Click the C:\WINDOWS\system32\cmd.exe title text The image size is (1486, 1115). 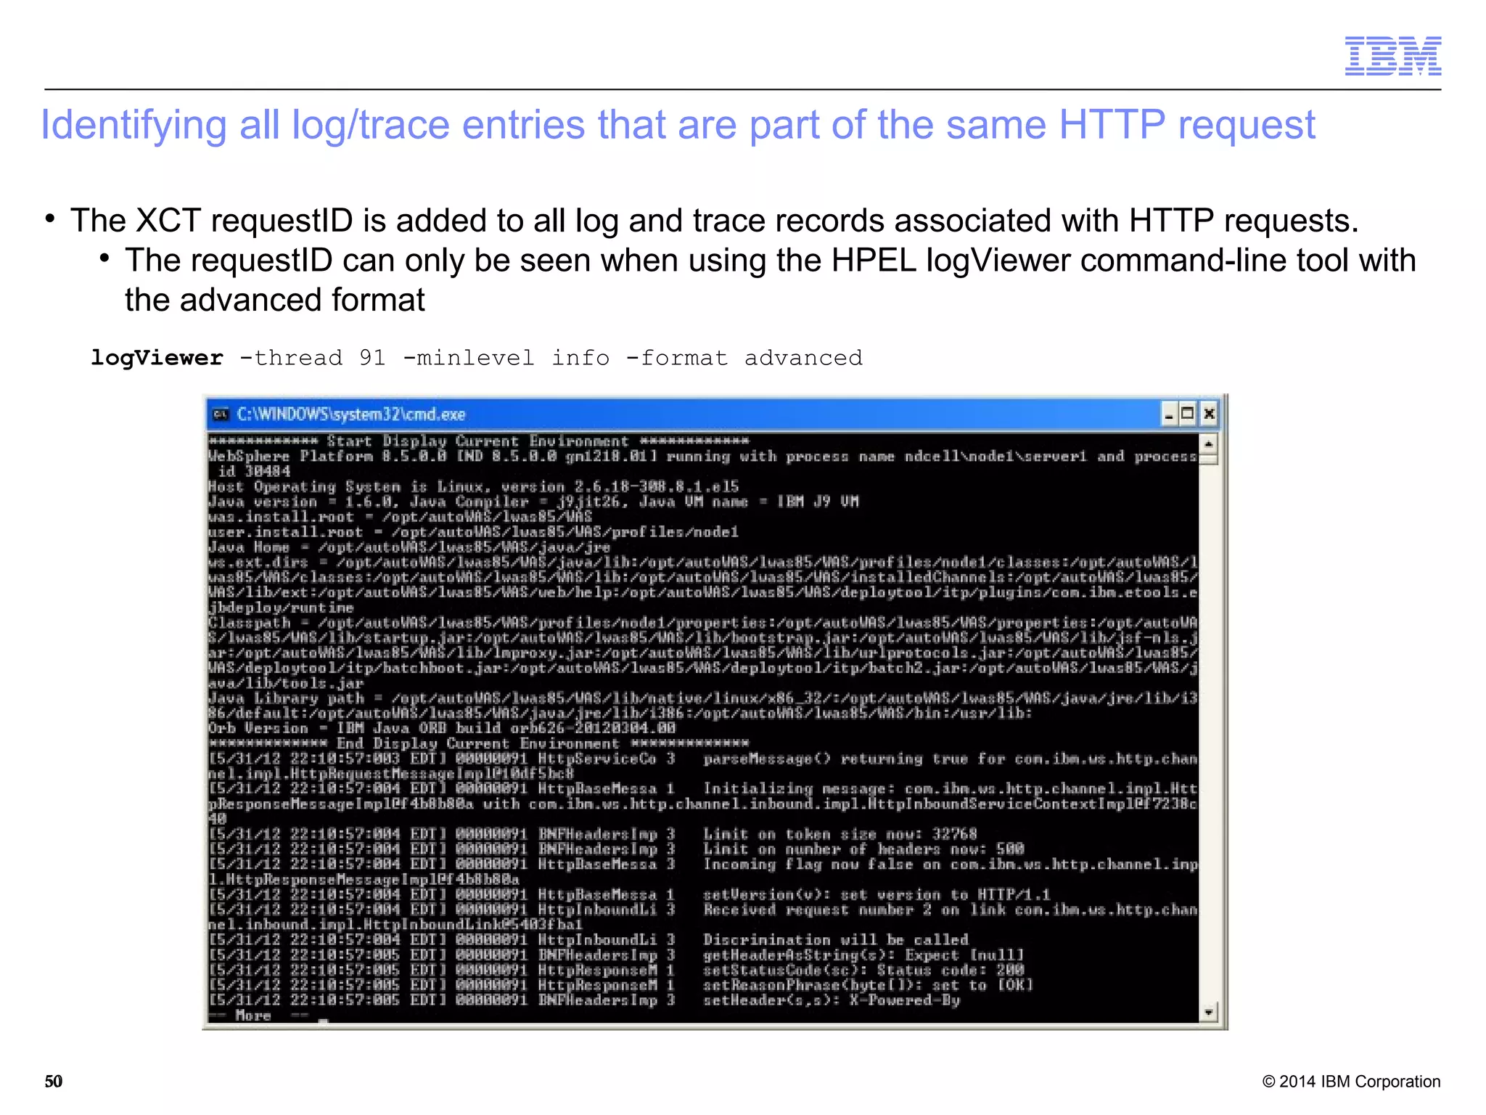click(x=351, y=414)
